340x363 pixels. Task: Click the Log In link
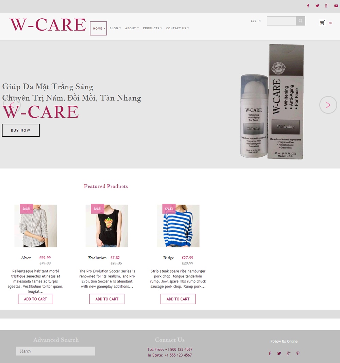pos(256,21)
